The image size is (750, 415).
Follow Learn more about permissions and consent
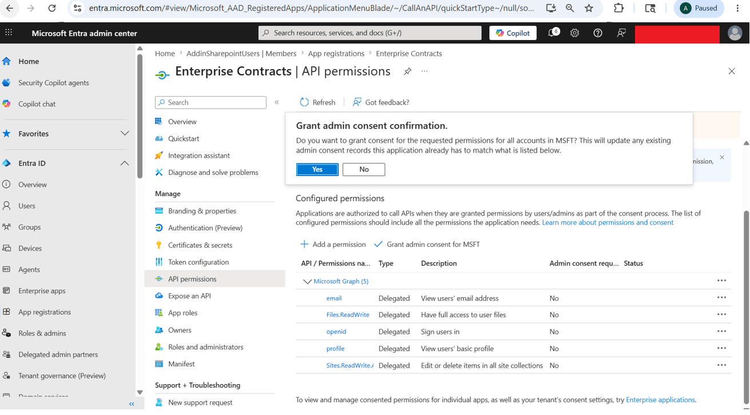point(608,222)
